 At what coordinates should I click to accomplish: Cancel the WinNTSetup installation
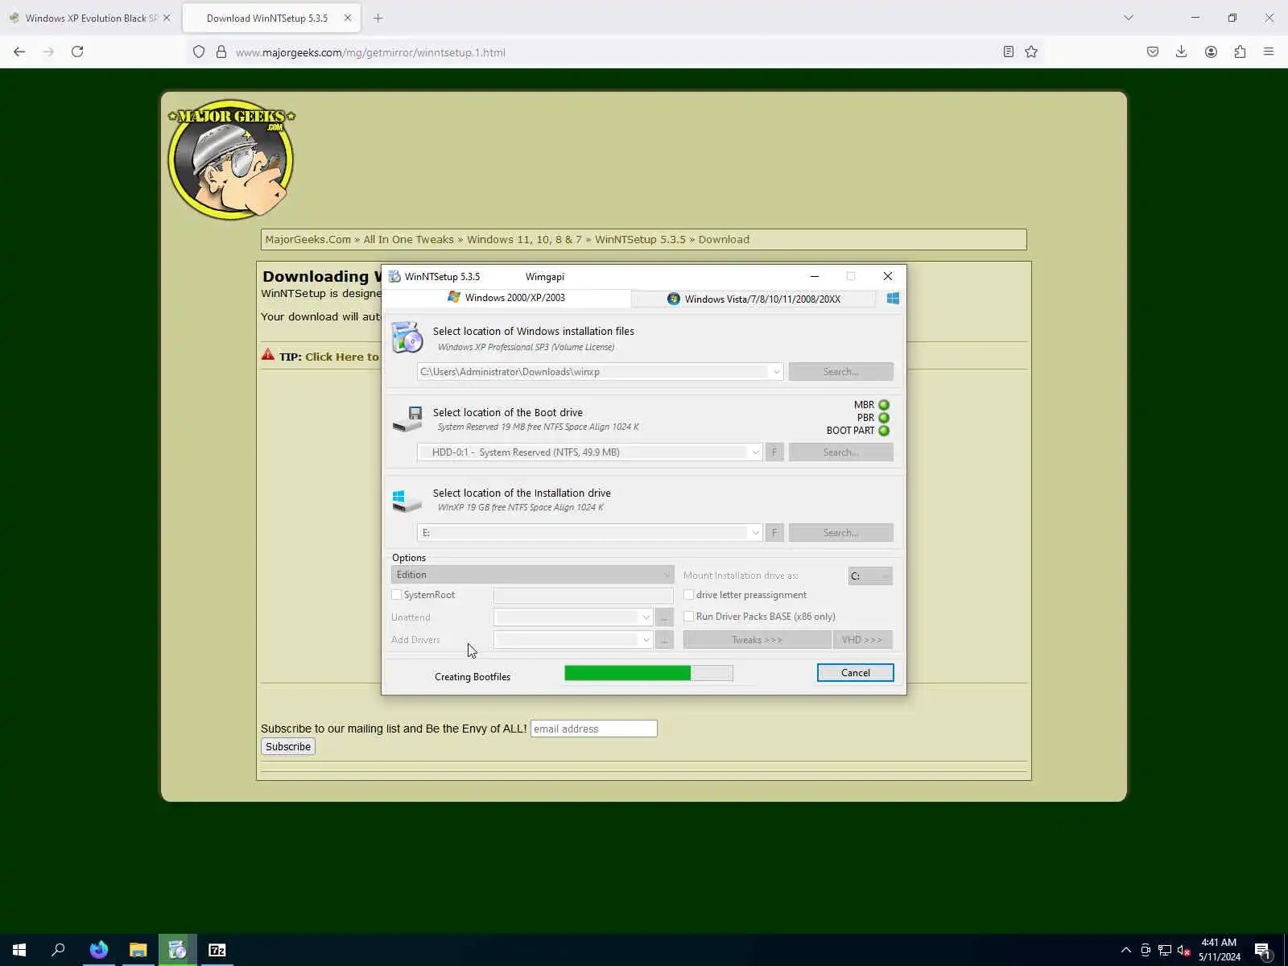[855, 673]
